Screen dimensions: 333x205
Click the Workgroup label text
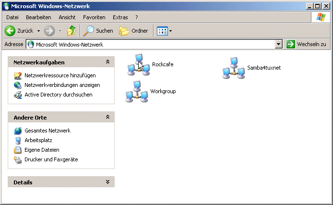pyautogui.click(x=163, y=91)
